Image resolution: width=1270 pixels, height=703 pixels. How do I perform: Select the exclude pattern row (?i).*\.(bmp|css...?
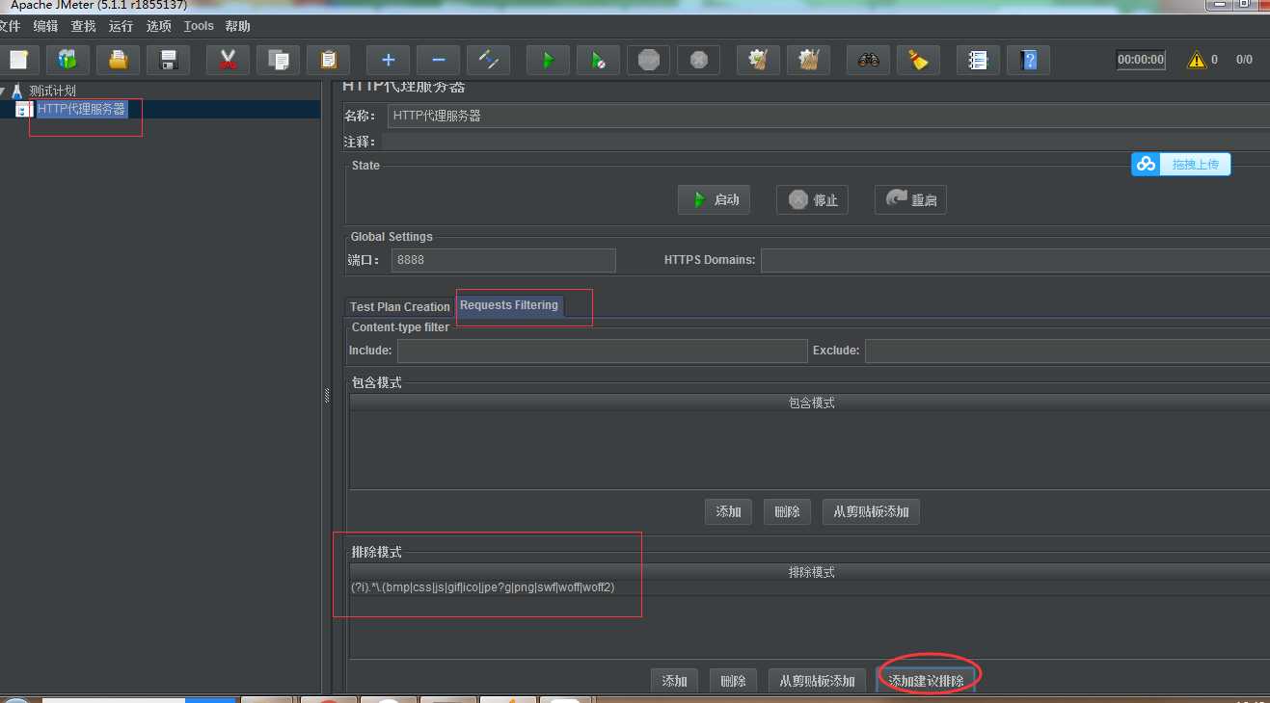tap(808, 587)
